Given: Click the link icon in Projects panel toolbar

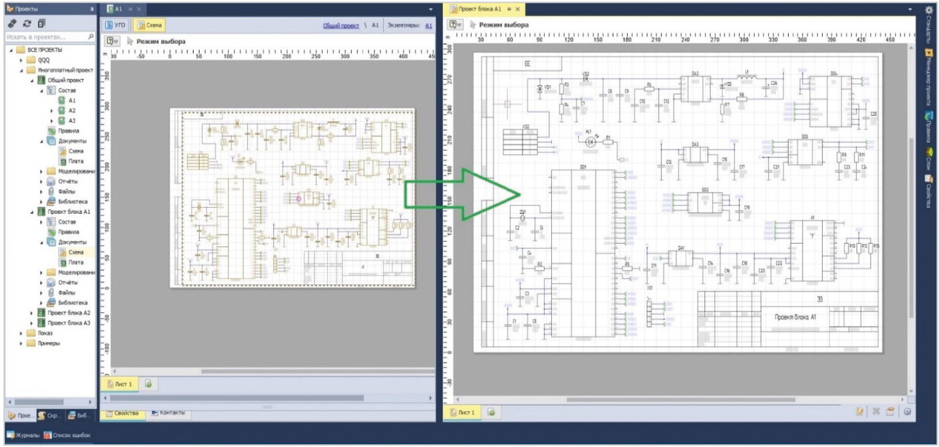Looking at the screenshot, I should (12, 24).
